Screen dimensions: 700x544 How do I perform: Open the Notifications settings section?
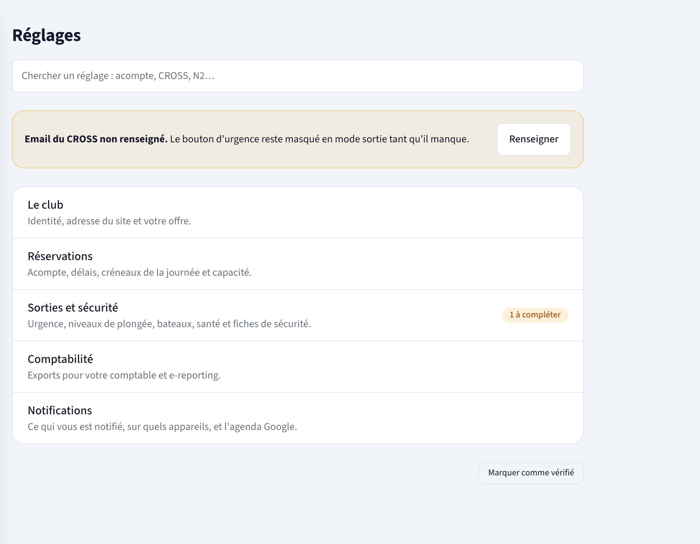click(x=297, y=418)
